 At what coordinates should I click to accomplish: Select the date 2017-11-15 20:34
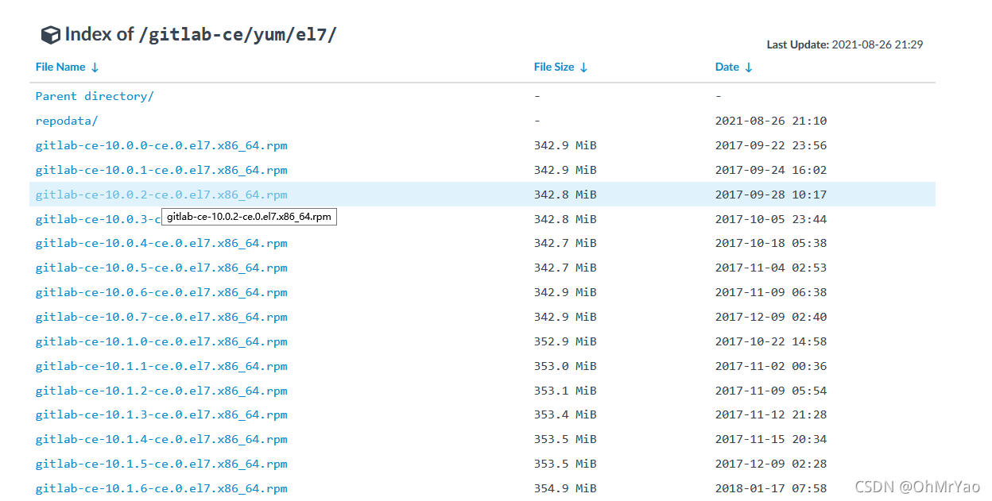(x=771, y=439)
